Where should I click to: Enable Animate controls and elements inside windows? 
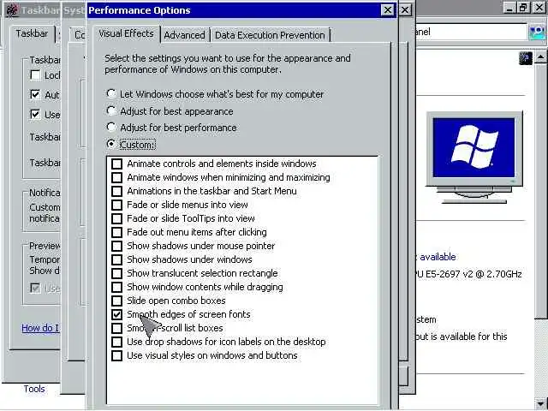(116, 164)
